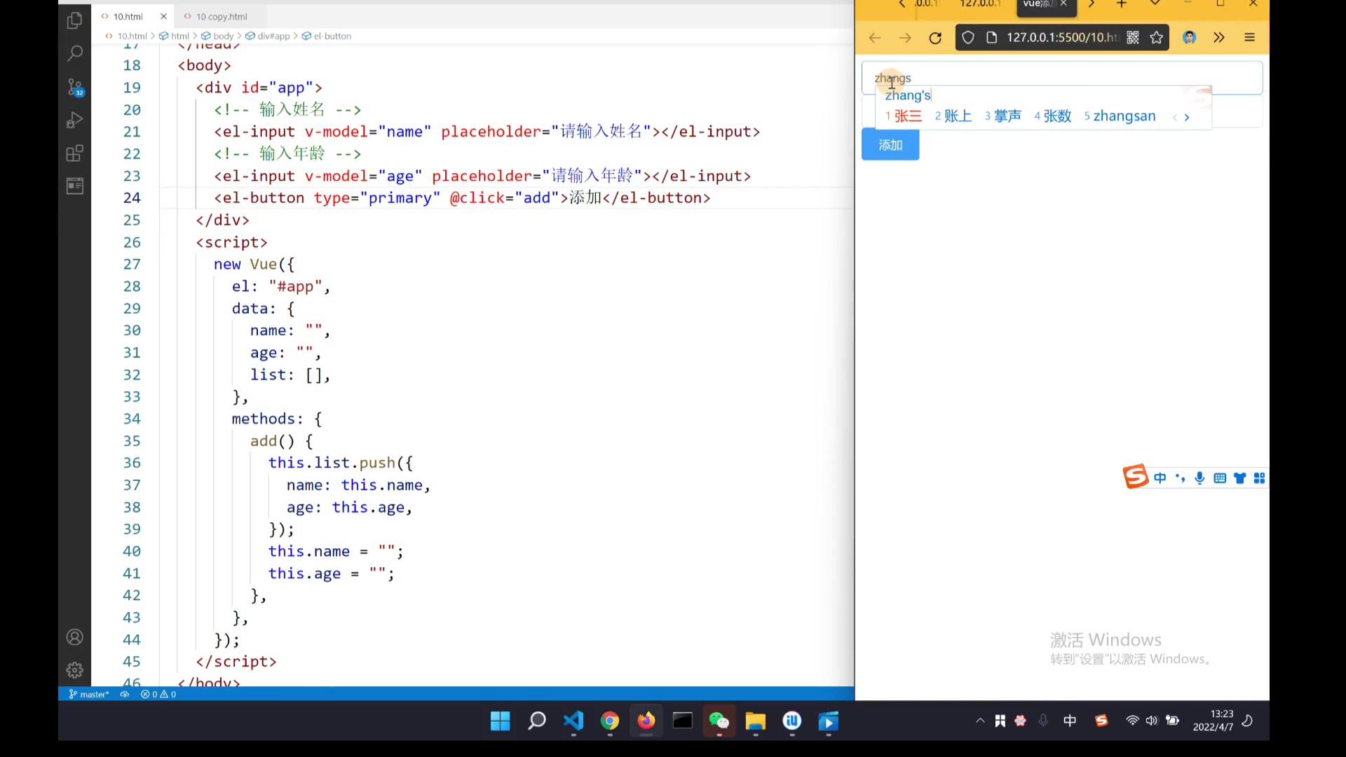Viewport: 1346px width, 757px height.
Task: Choose IME candidate 账上
Action: (x=953, y=116)
